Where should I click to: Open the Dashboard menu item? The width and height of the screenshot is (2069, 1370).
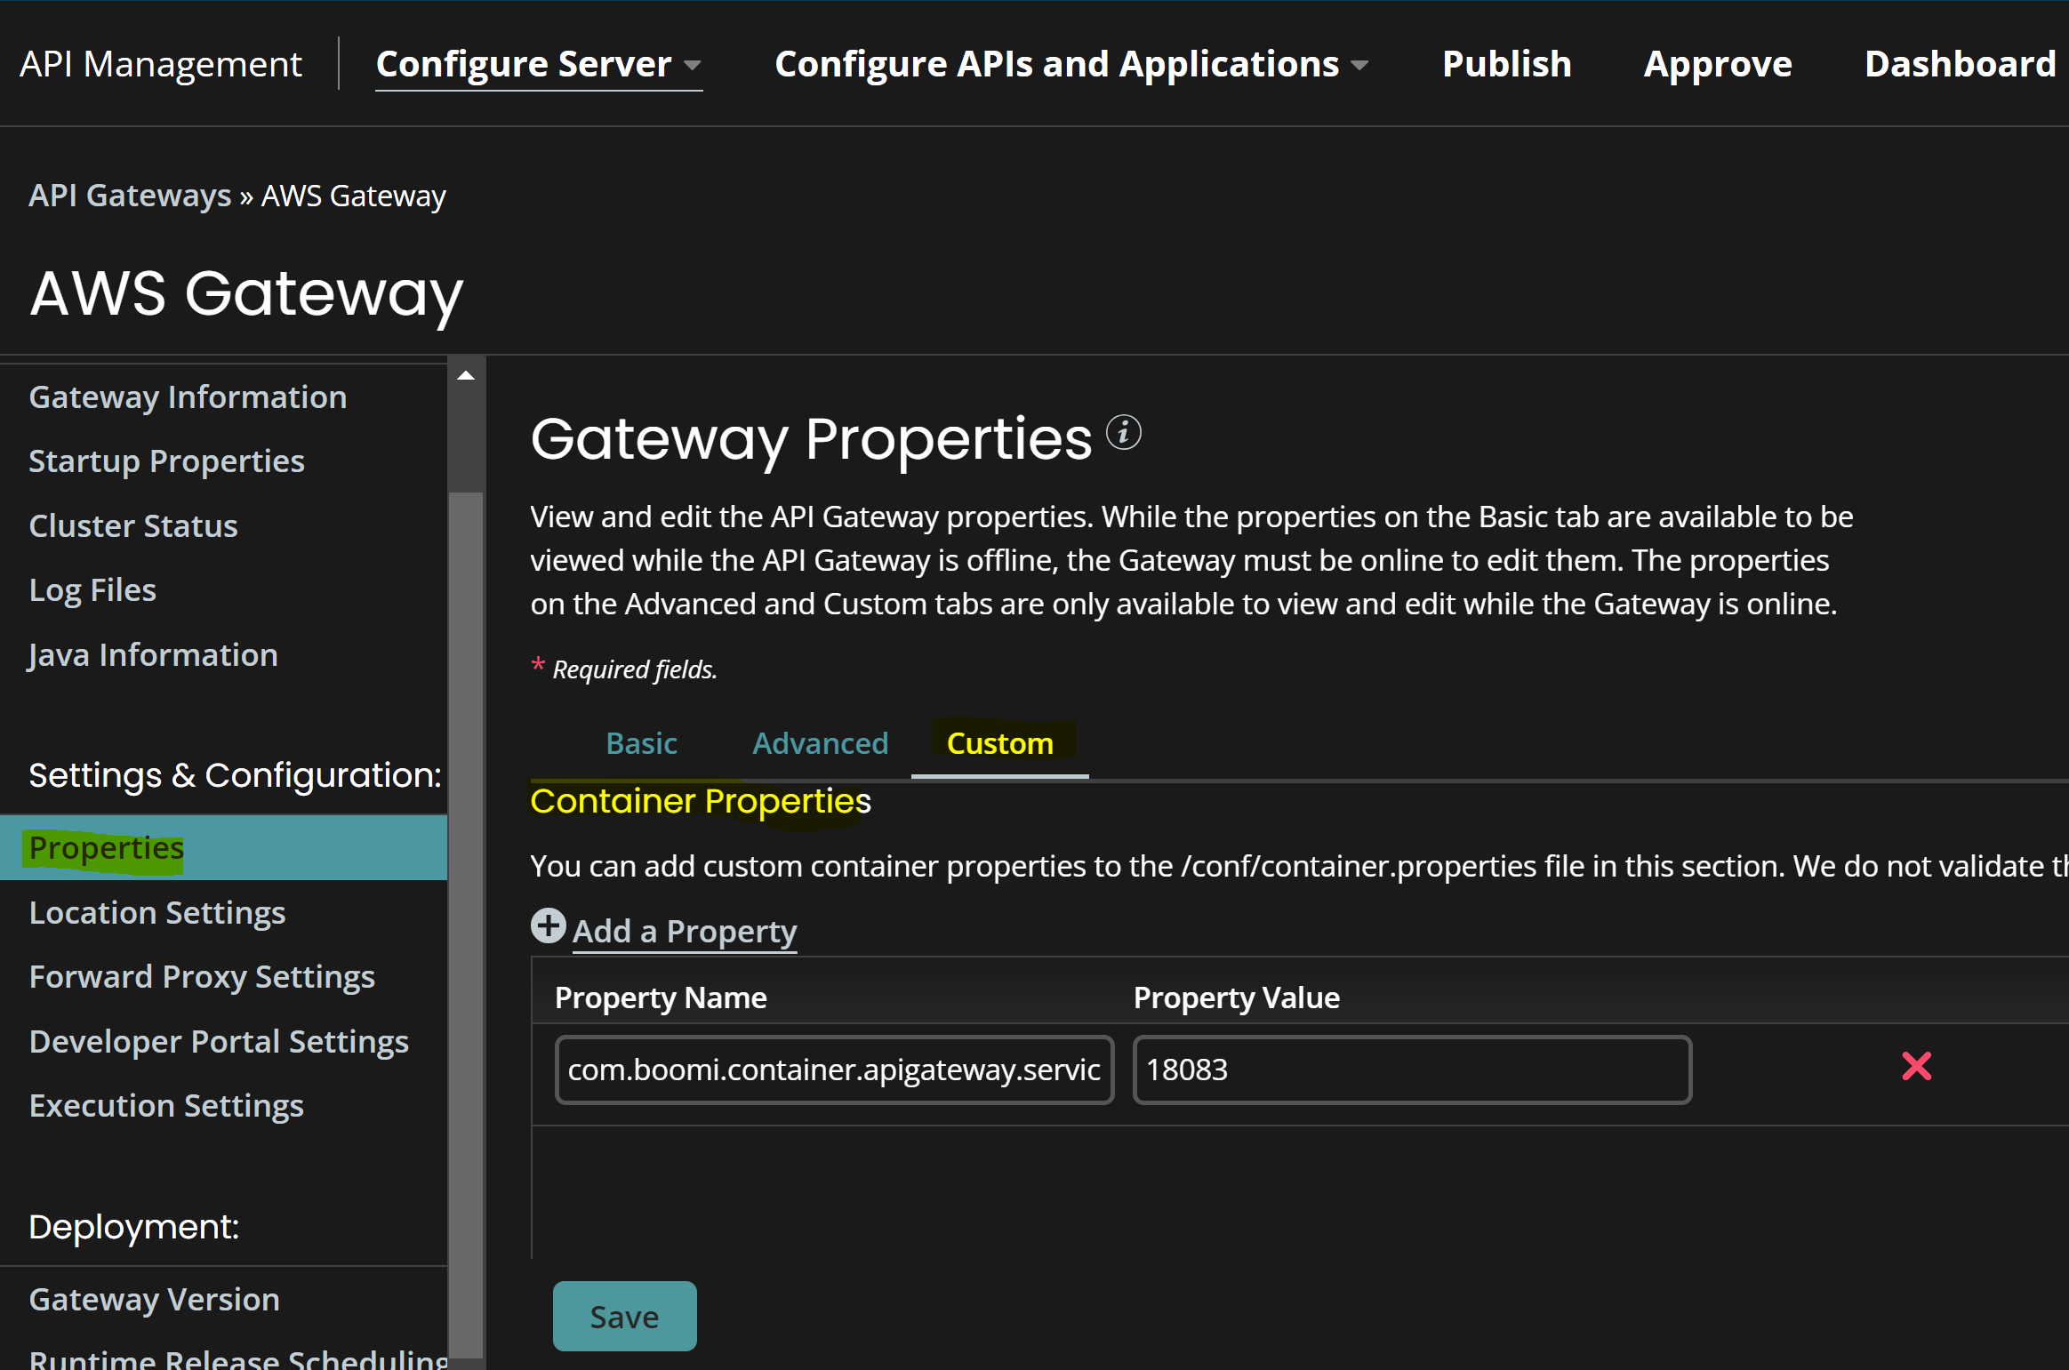(1961, 63)
